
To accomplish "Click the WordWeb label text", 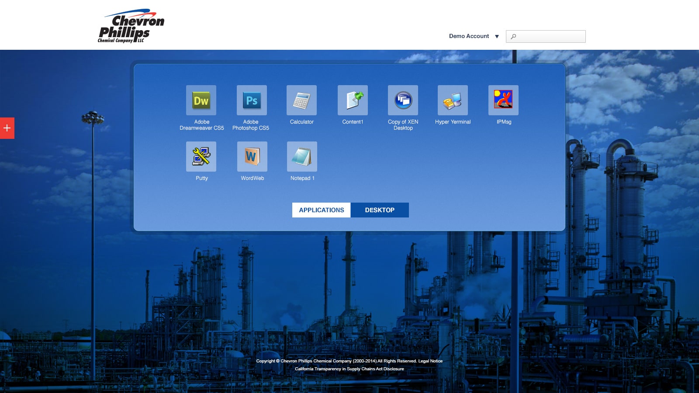I will (x=252, y=178).
